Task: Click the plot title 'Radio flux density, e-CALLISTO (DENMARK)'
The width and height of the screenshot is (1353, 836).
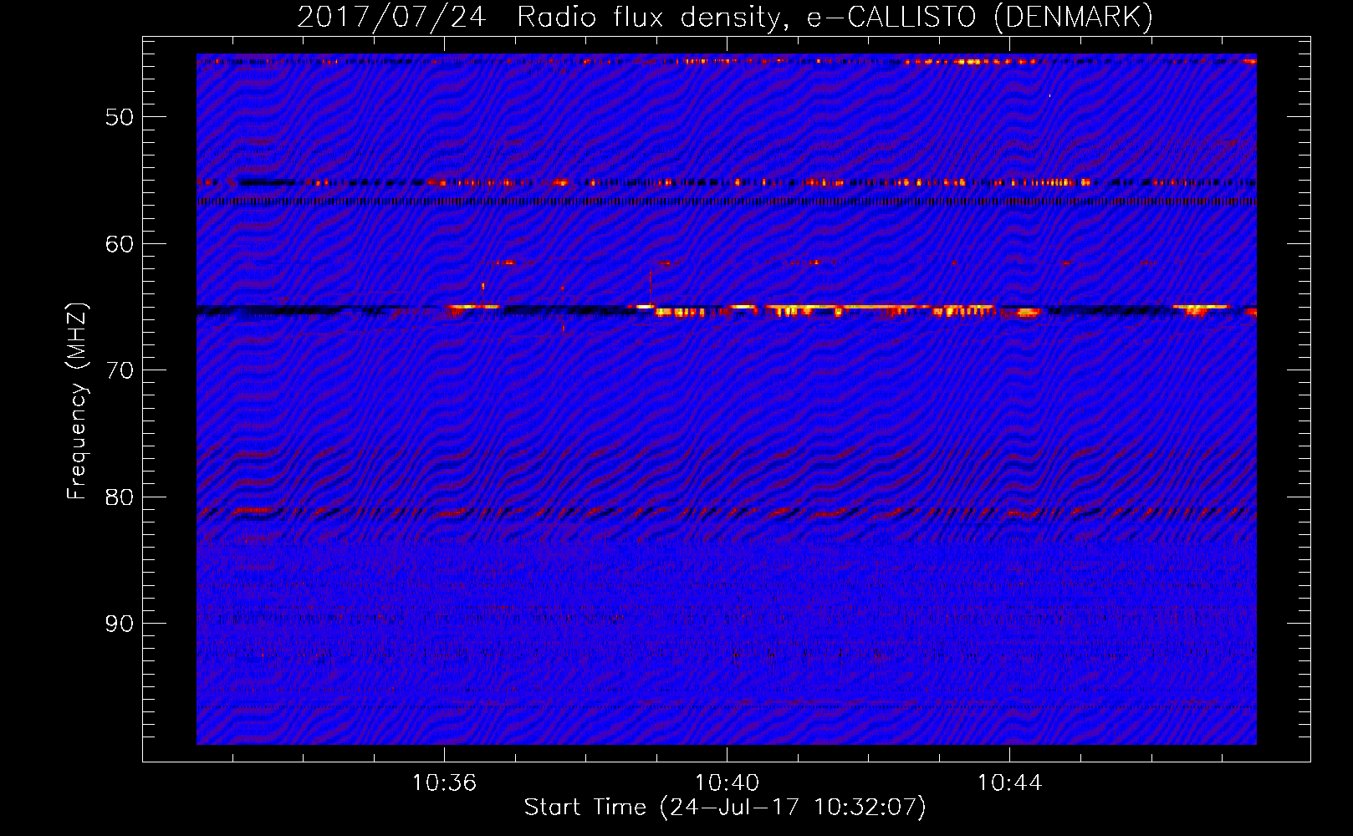Action: click(x=835, y=18)
